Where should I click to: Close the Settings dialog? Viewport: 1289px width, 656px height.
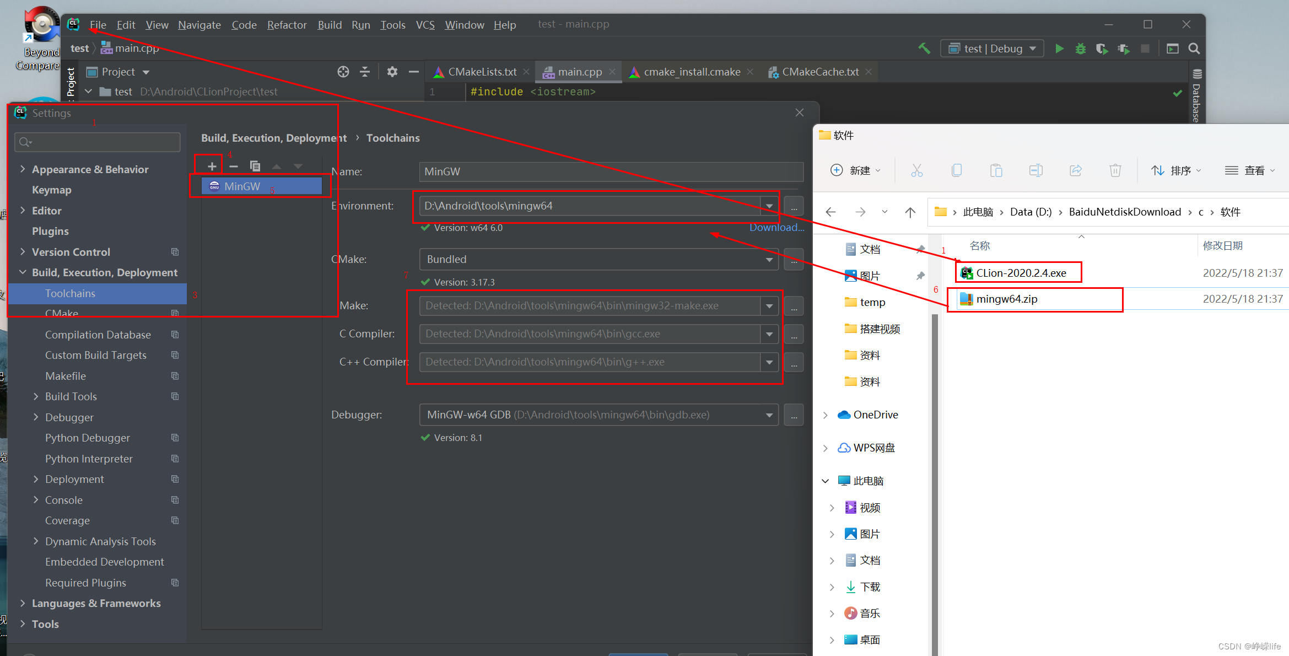click(x=800, y=112)
